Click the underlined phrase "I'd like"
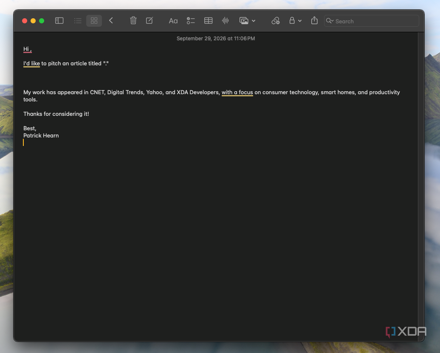440x353 pixels. 31,64
